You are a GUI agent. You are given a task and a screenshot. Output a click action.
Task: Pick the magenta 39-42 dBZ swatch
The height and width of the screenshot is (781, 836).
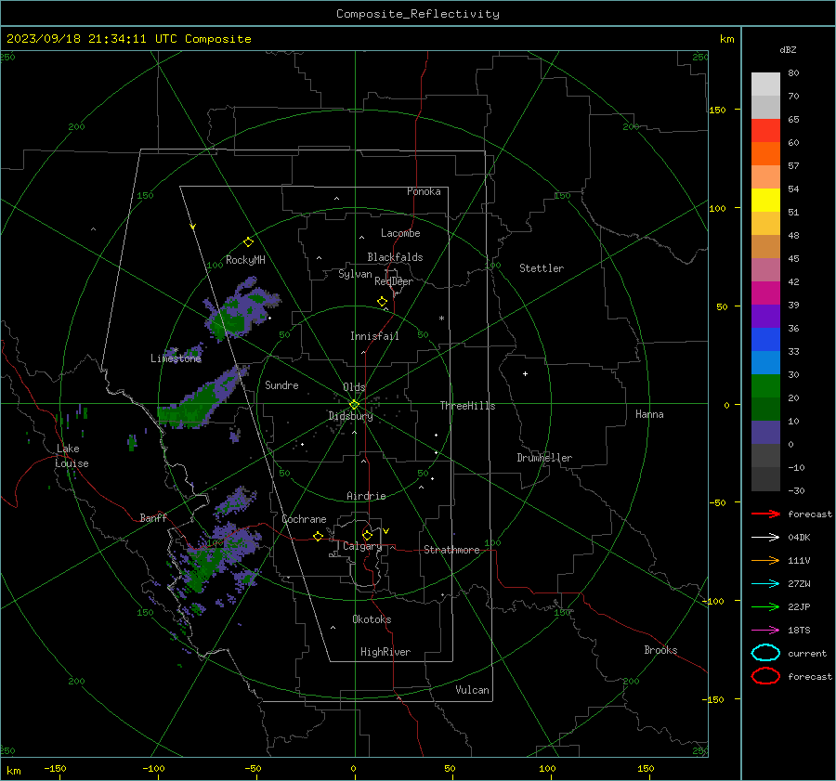click(x=765, y=293)
